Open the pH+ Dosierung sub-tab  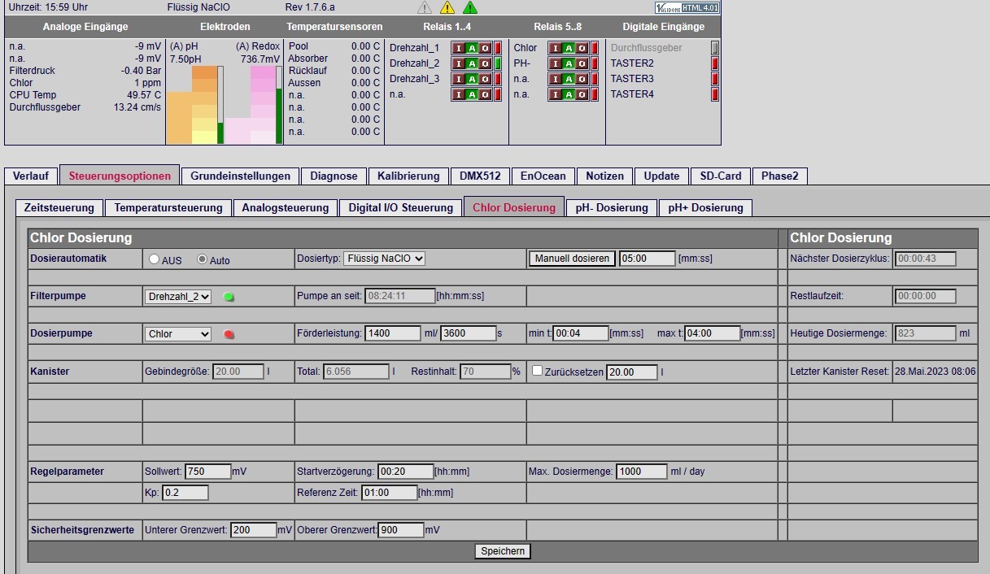click(x=705, y=207)
